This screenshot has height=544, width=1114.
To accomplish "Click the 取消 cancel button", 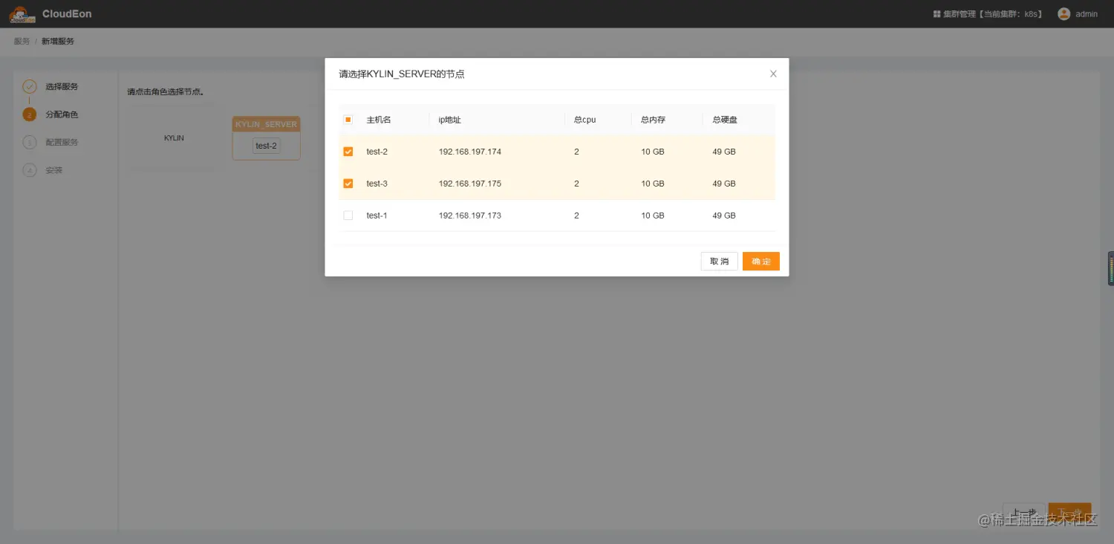I will coord(719,261).
